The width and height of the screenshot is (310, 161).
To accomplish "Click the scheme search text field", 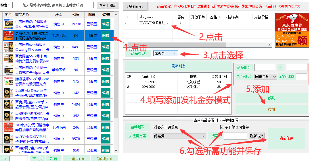I will tap(236, 136).
